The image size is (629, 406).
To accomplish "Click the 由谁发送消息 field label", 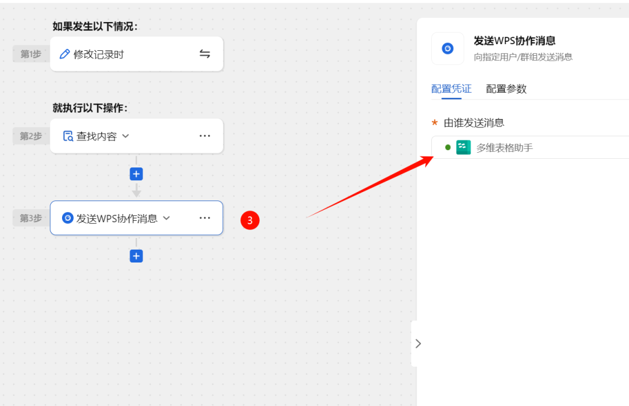I will [x=474, y=123].
